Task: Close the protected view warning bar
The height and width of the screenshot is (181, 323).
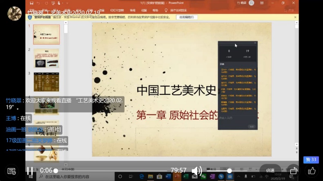Action: point(295,17)
